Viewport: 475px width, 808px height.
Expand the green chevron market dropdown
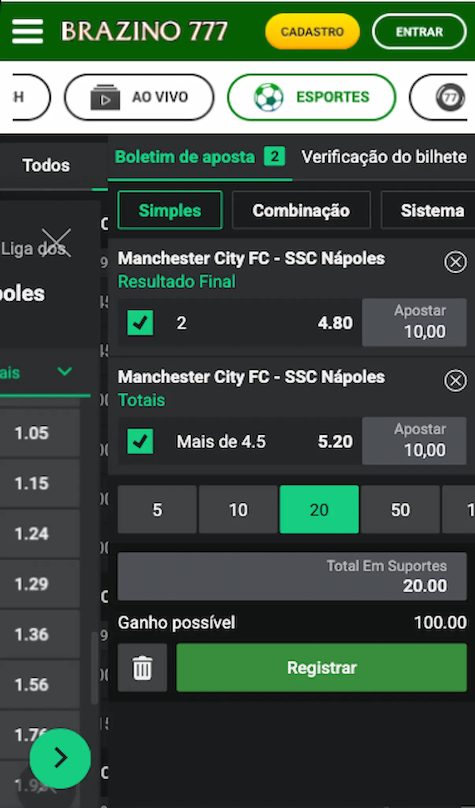pyautogui.click(x=65, y=371)
